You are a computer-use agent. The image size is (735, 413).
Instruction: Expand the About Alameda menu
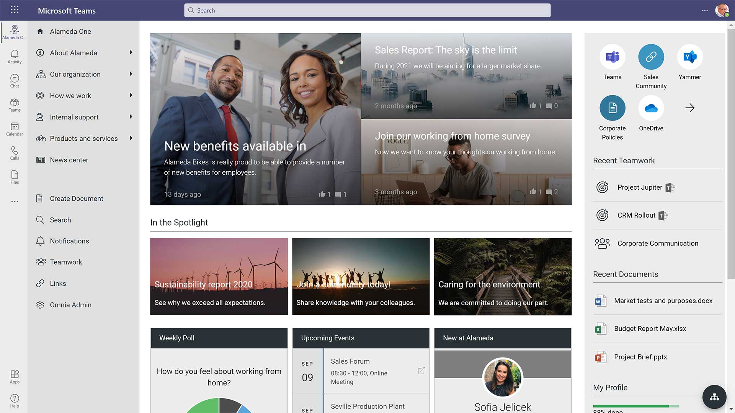[131, 52]
